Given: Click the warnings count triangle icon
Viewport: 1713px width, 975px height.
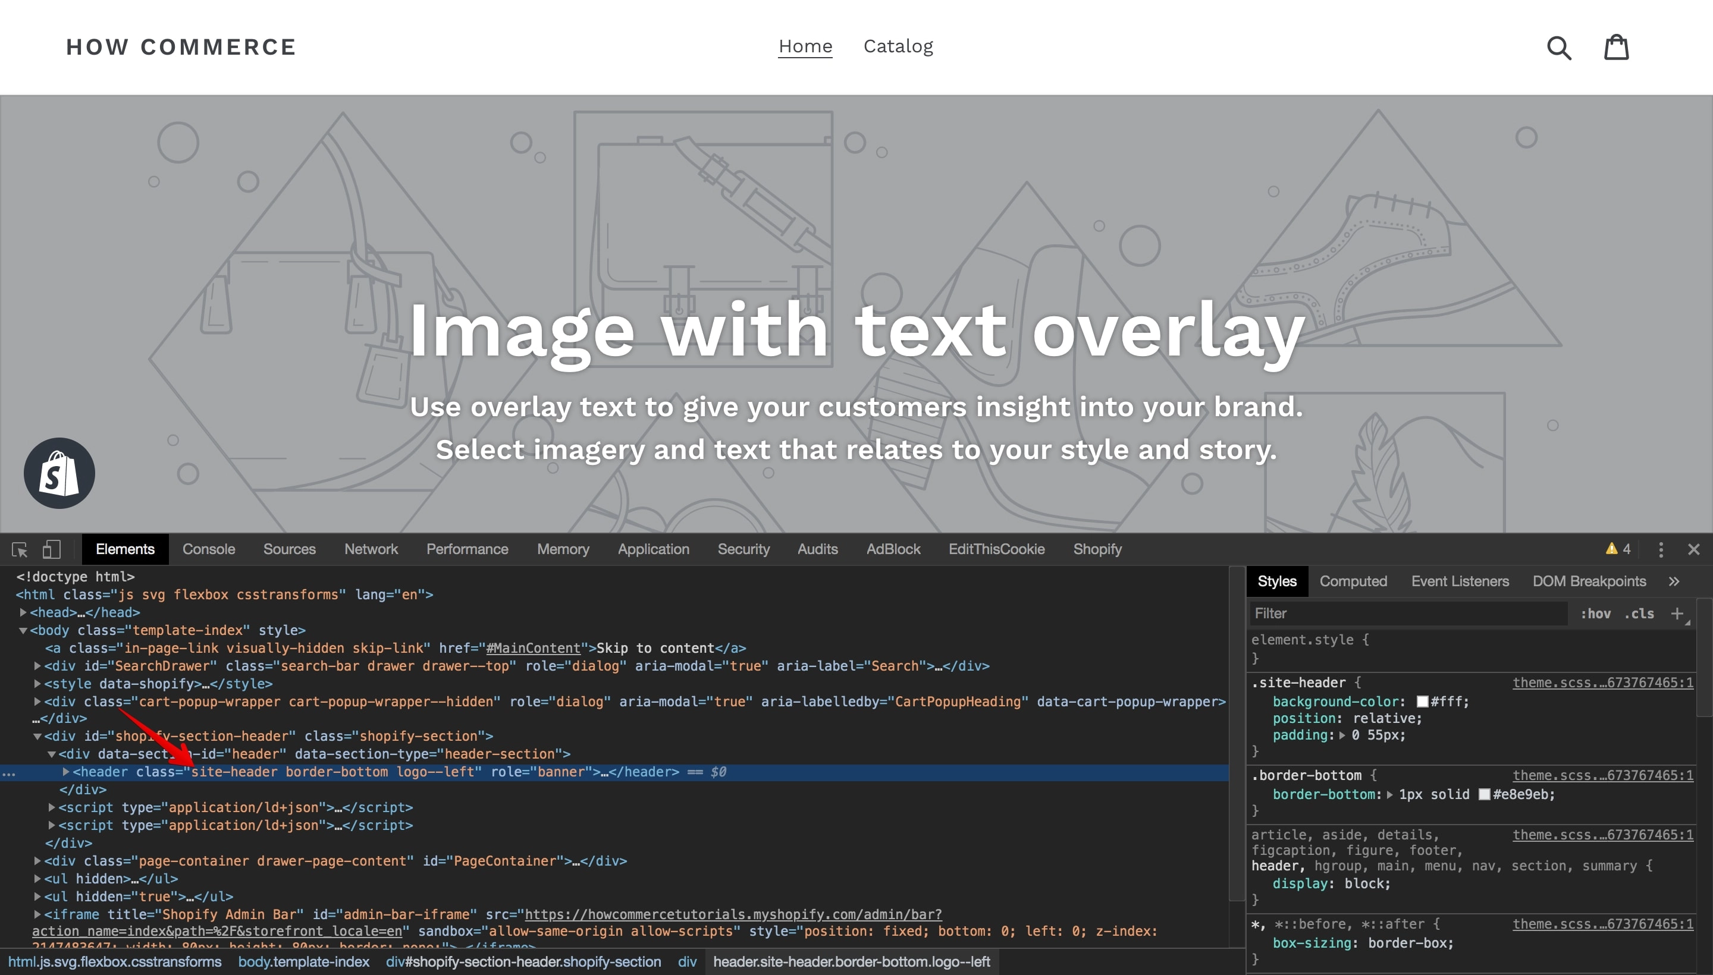Looking at the screenshot, I should tap(1611, 549).
